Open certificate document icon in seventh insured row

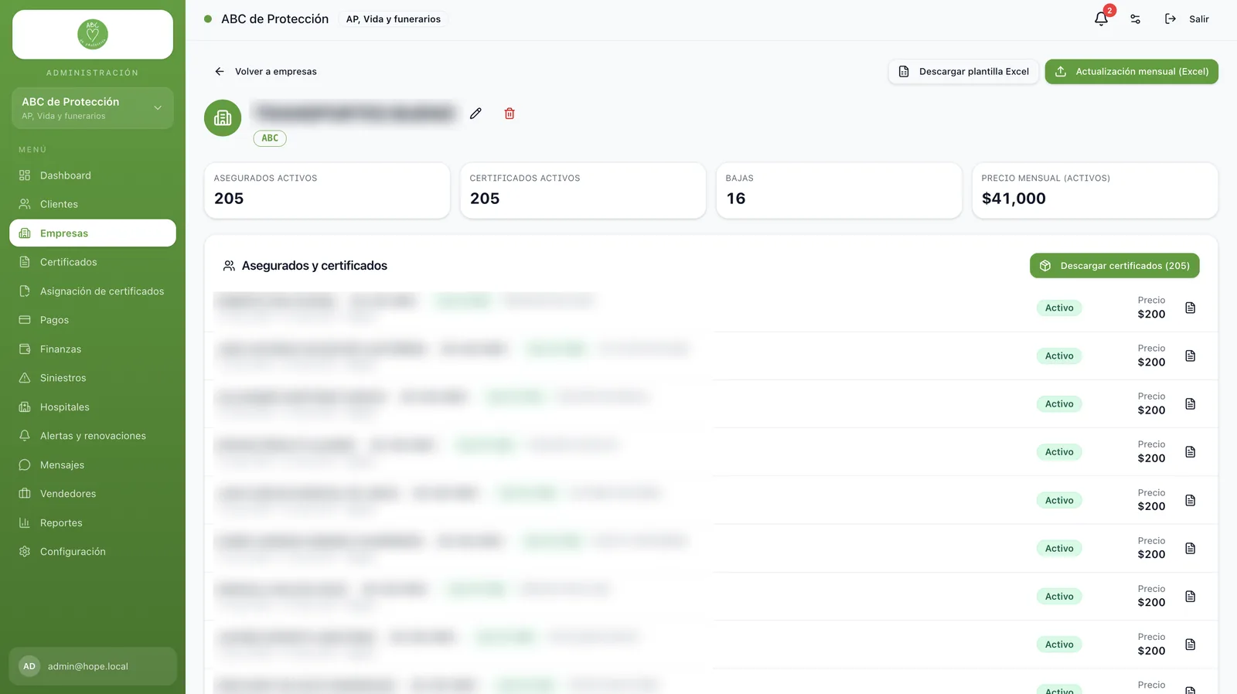click(1190, 596)
